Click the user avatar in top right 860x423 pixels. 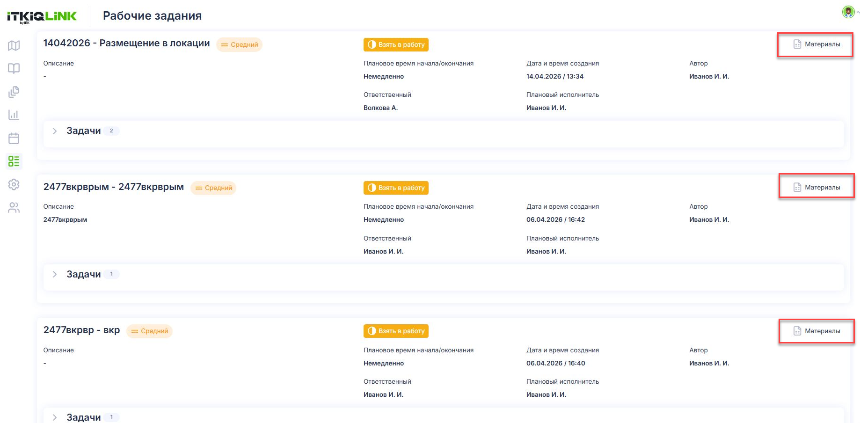[x=848, y=12]
